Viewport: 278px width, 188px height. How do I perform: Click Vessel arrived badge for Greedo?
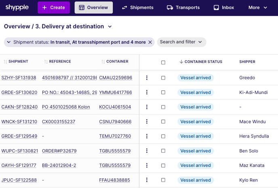pos(196,78)
